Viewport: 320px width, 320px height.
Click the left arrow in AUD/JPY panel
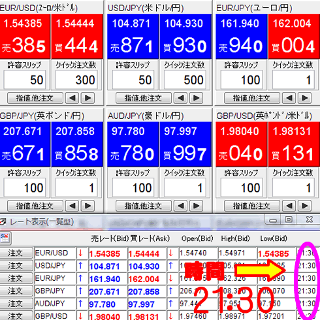180,206
